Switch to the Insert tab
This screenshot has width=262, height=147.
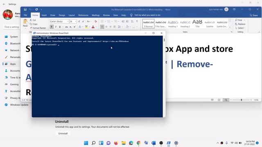coord(44,15)
